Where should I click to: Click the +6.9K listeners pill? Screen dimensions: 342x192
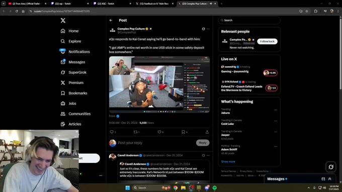(271, 73)
